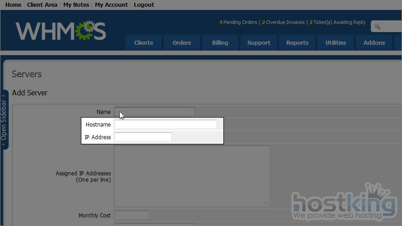Focus the Hostname input field
This screenshot has width=402, height=226.
[x=166, y=124]
